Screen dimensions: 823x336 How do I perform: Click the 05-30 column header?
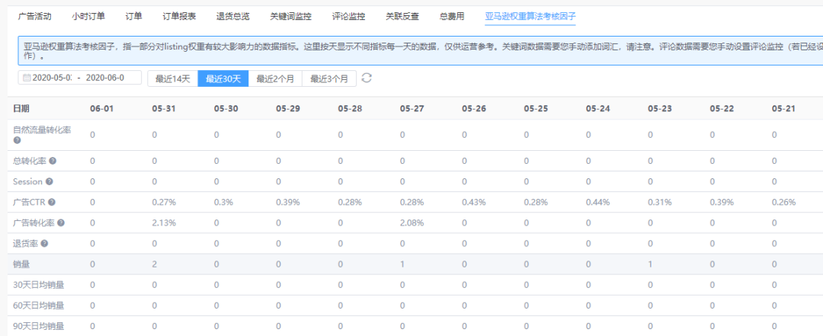tap(226, 109)
